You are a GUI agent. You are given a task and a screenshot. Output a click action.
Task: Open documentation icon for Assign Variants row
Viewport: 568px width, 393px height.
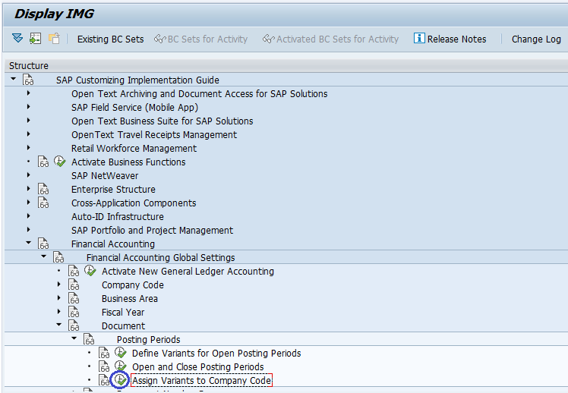tap(104, 380)
